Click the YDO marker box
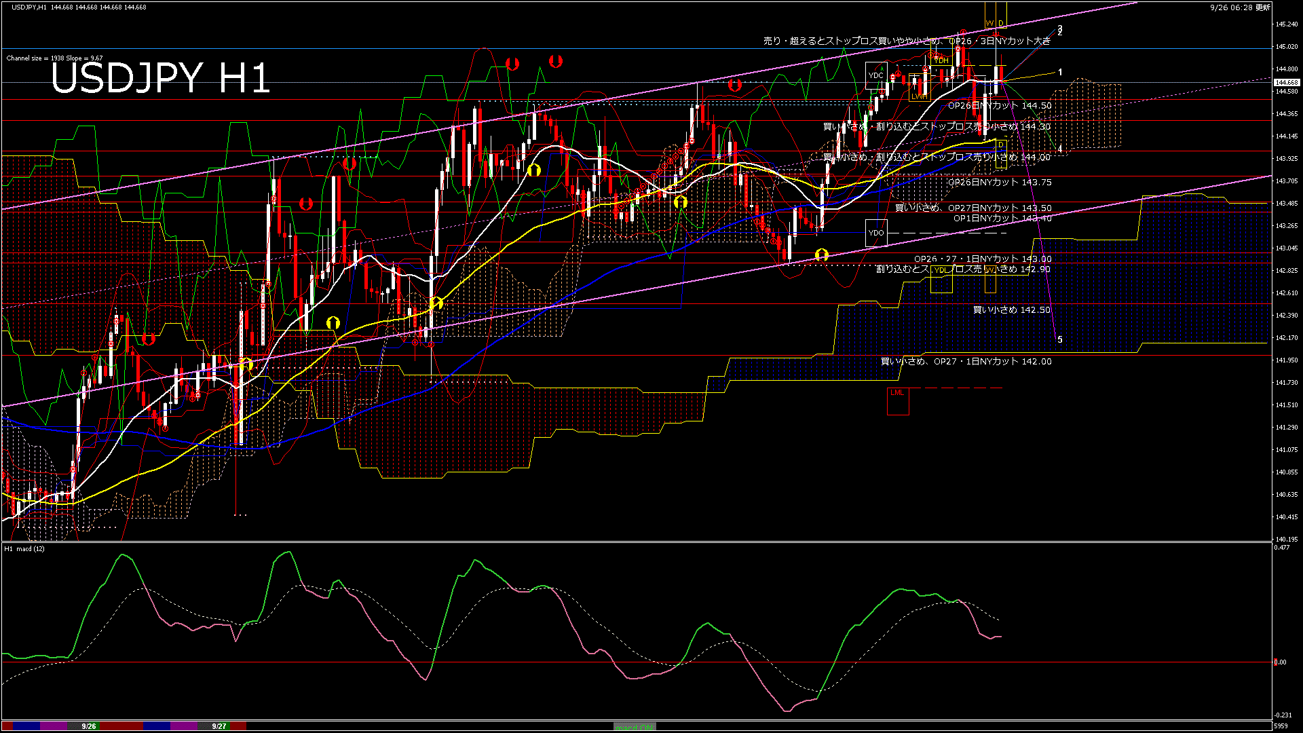This screenshot has height=733, width=1303. (876, 233)
